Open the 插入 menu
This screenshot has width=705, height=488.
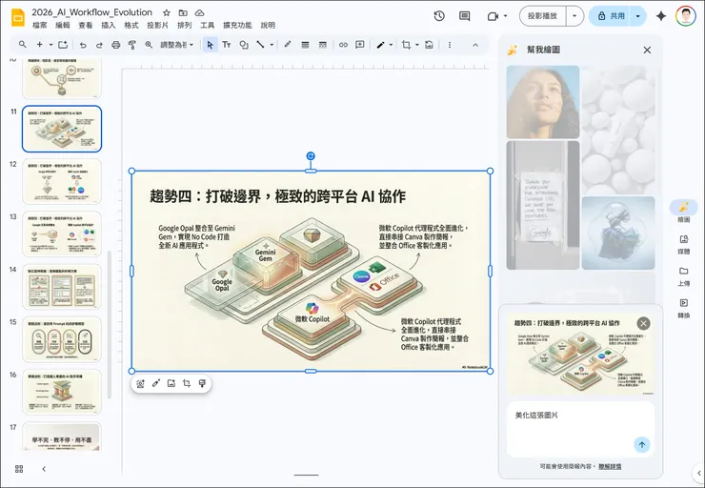[x=109, y=25]
